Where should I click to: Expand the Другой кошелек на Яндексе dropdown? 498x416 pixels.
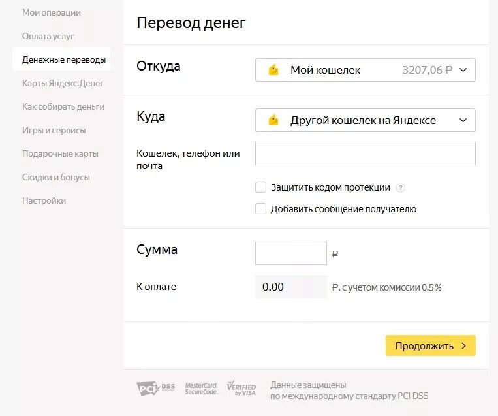[x=366, y=120]
